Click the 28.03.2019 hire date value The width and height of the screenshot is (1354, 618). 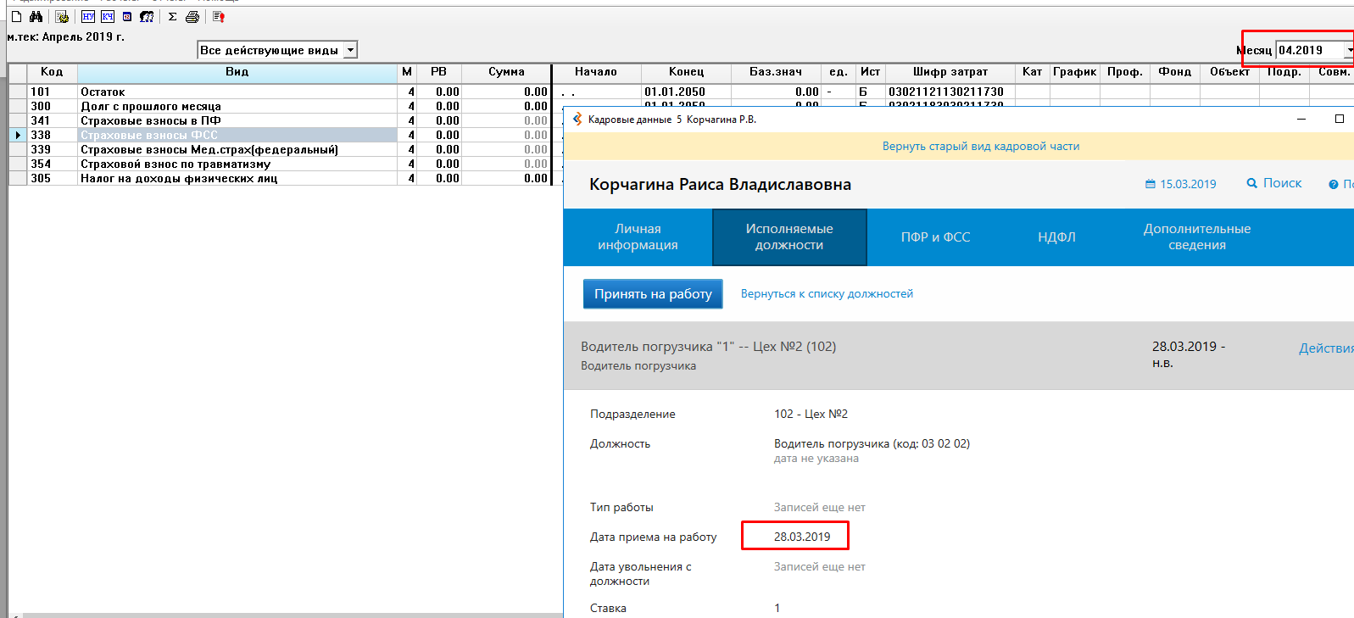802,537
